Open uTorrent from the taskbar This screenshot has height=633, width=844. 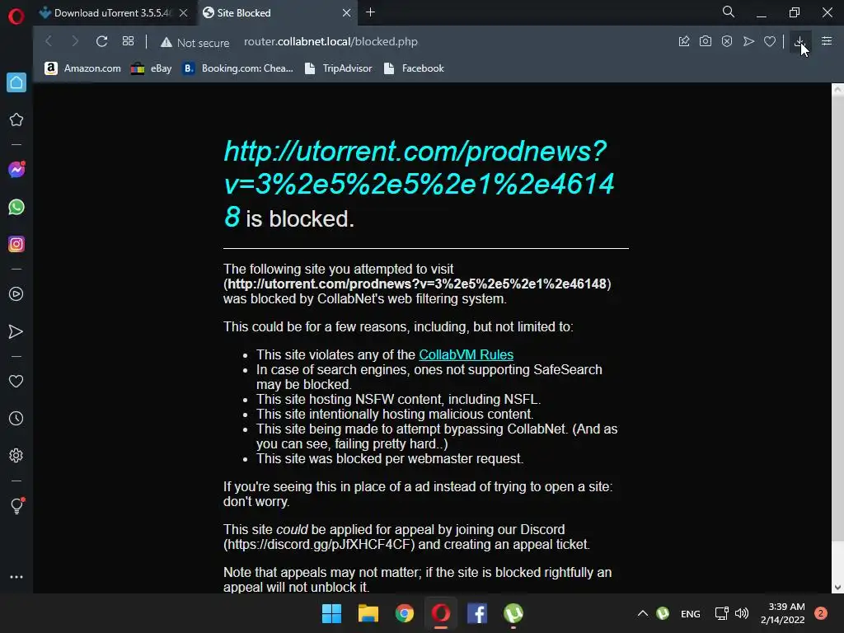513,613
